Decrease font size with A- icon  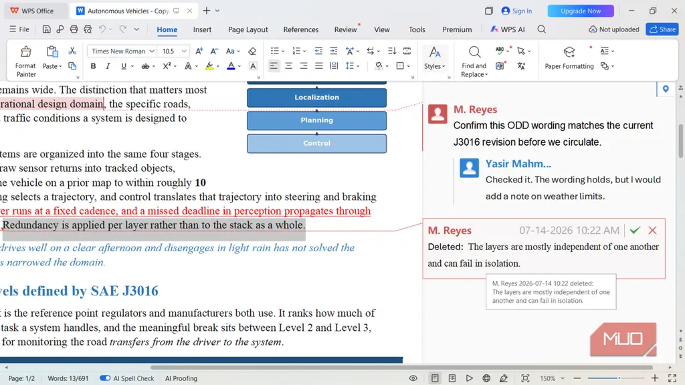(214, 51)
